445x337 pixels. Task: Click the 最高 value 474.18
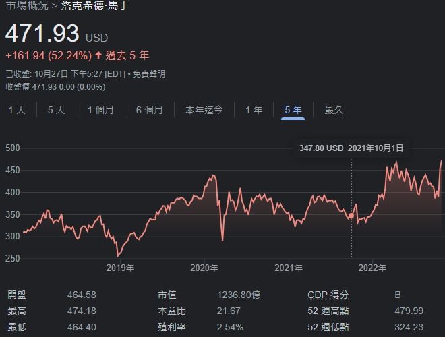pos(82,311)
